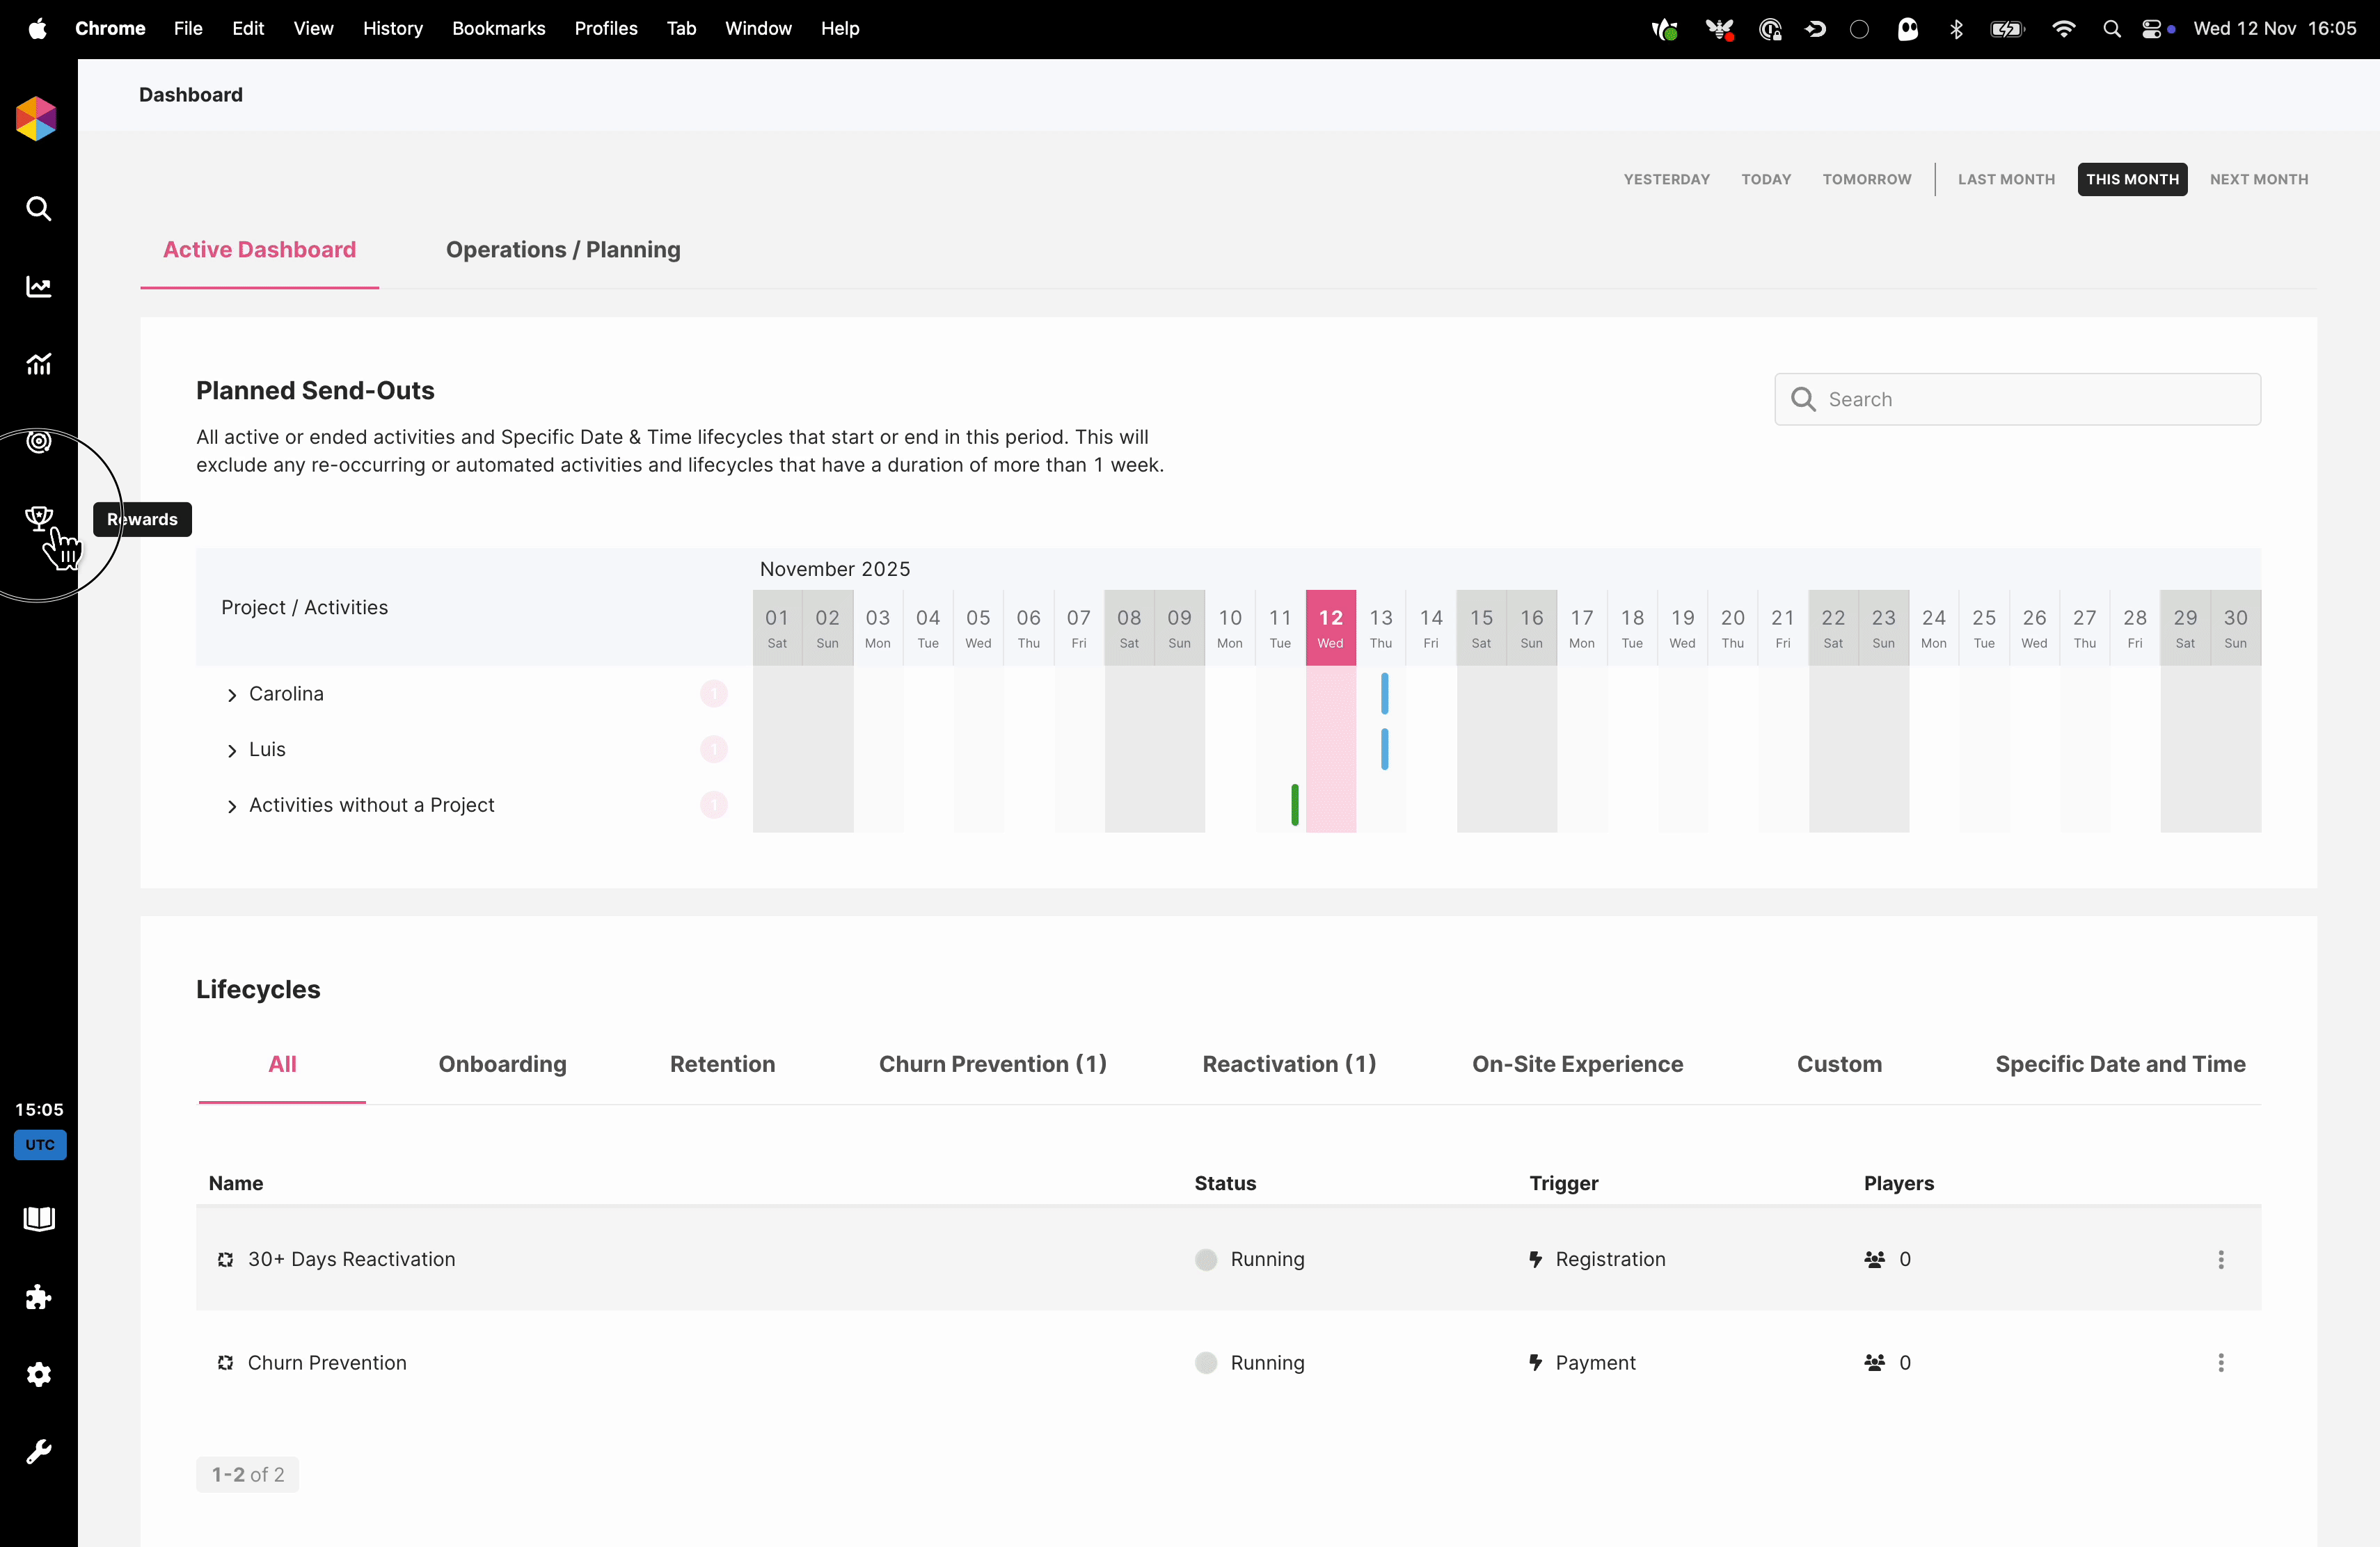Image resolution: width=2380 pixels, height=1547 pixels.
Task: Expand the Luis project row
Action: click(x=232, y=751)
